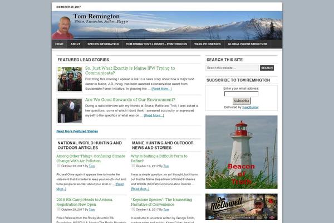Click Read More under the Good Stewards story
This screenshot has height=223, width=334.
154,115
